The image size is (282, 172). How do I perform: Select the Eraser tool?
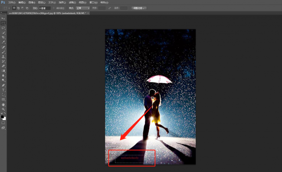pos(3,66)
